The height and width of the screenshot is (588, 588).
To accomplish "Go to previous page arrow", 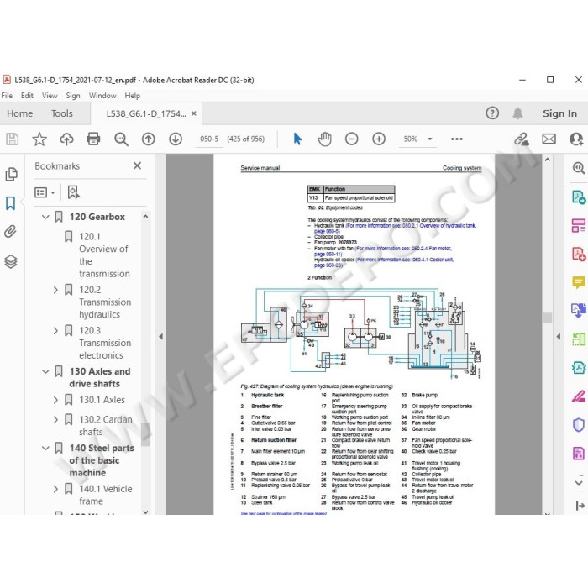I will coord(148,139).
